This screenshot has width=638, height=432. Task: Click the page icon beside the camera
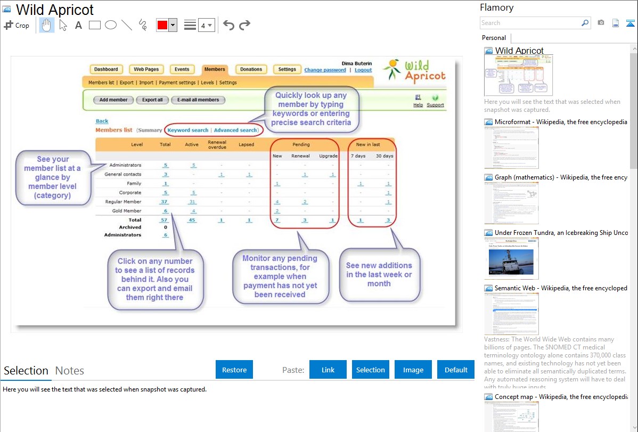click(x=616, y=23)
